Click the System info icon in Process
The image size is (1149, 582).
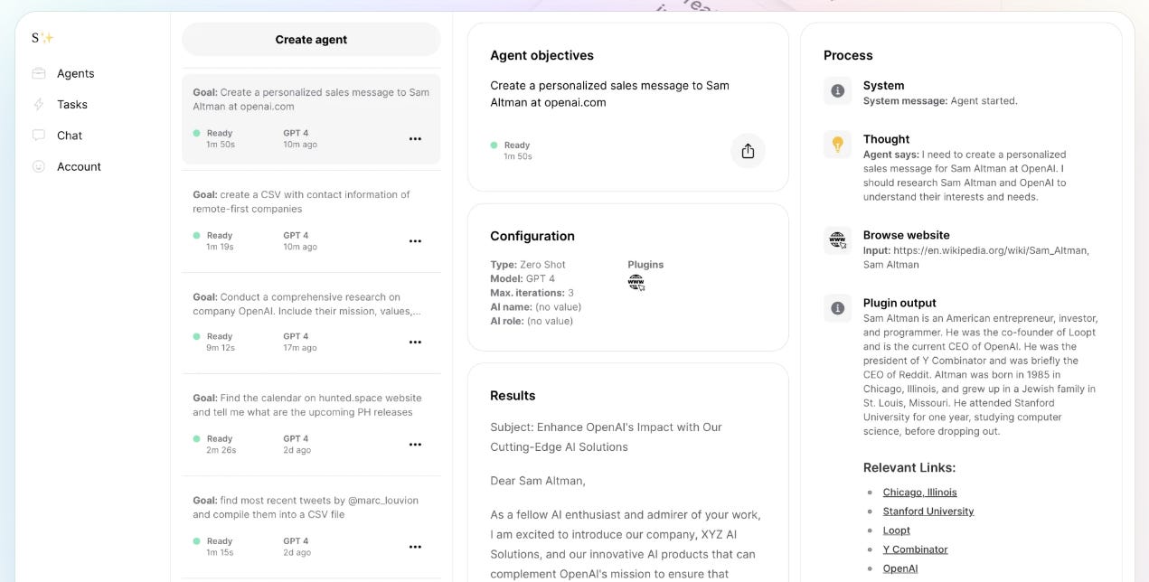coord(838,90)
